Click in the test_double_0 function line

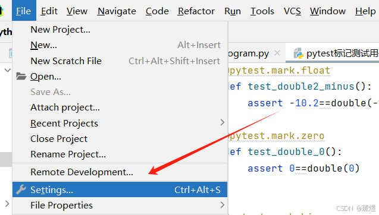285,152
